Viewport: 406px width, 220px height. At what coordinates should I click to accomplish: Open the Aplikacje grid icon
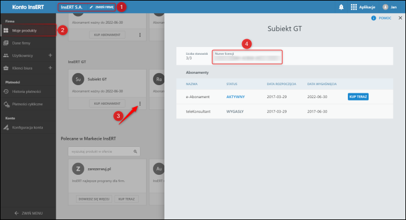point(353,7)
